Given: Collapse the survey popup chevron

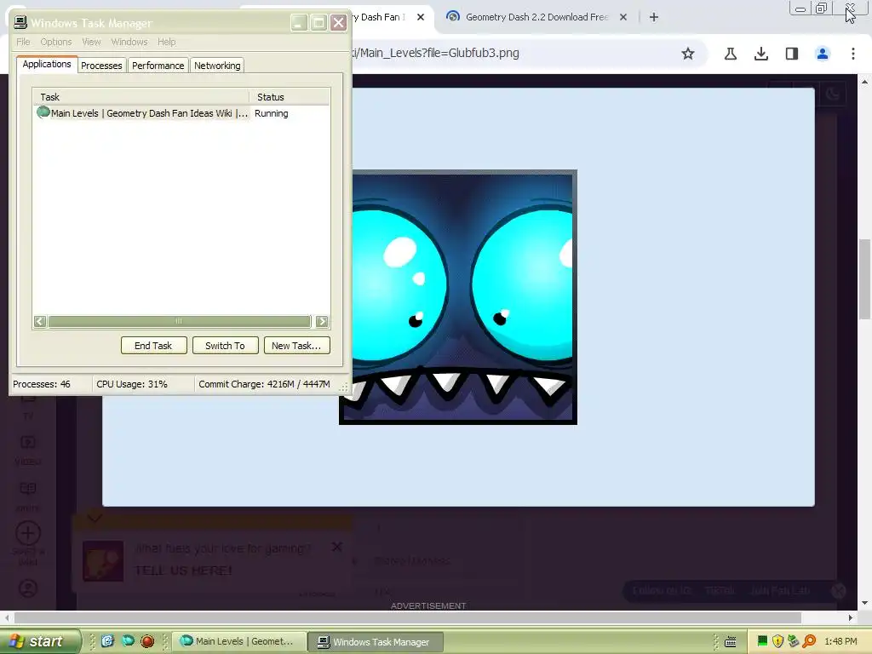Looking at the screenshot, I should [95, 518].
